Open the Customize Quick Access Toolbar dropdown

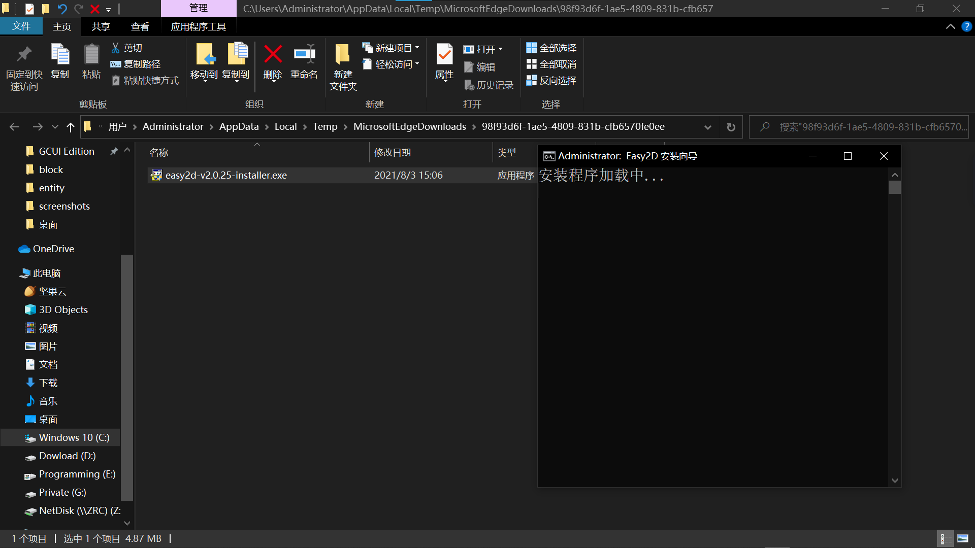coord(109,9)
